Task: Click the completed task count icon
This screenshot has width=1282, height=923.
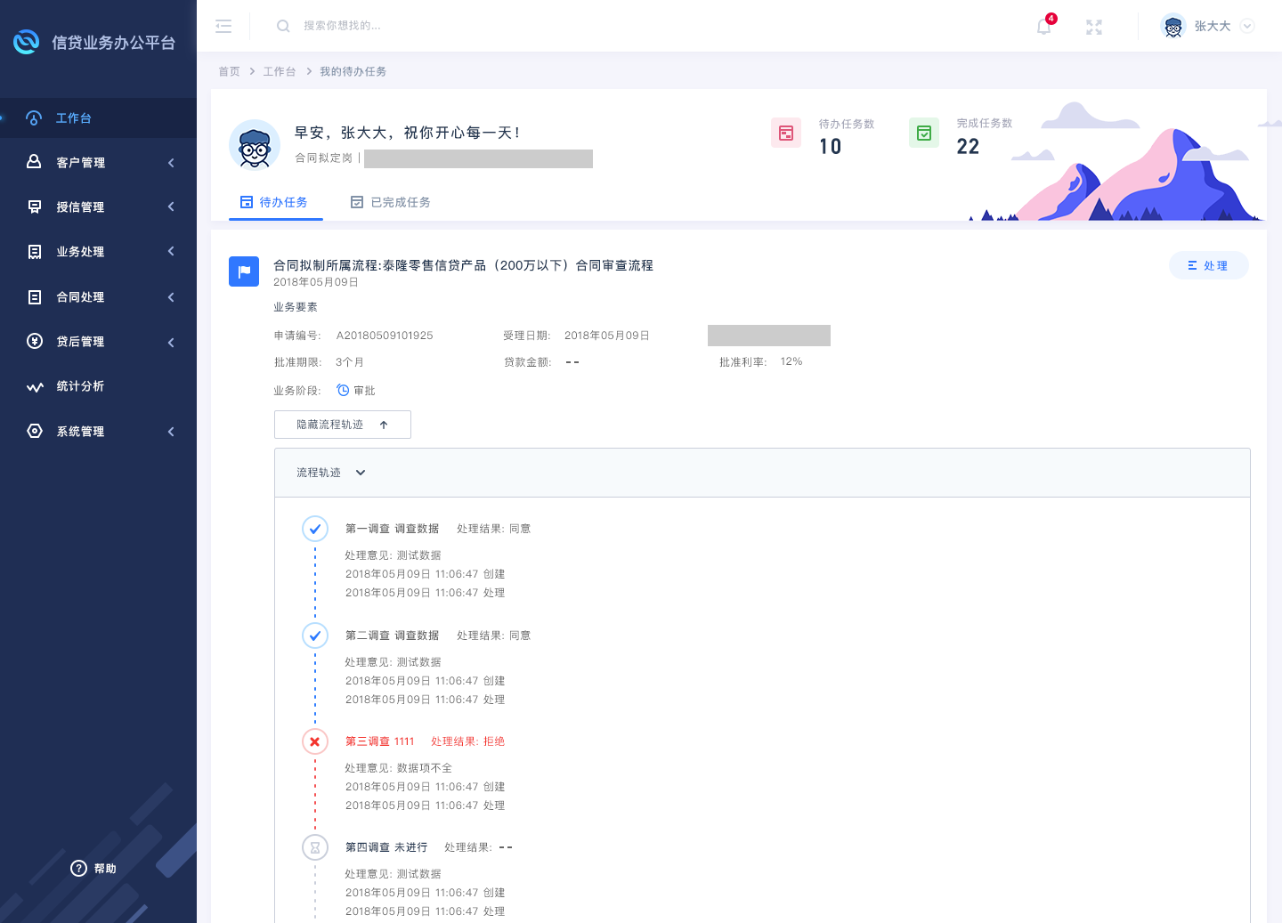Action: [924, 134]
